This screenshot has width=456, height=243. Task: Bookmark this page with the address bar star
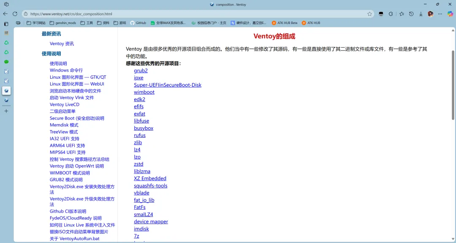pos(369,13)
